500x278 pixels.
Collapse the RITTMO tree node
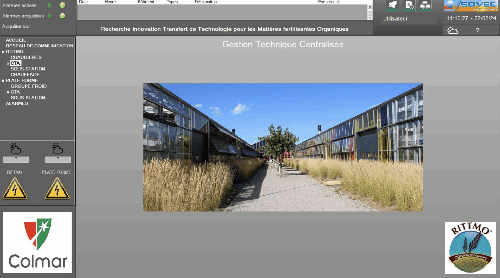[x=3, y=52]
